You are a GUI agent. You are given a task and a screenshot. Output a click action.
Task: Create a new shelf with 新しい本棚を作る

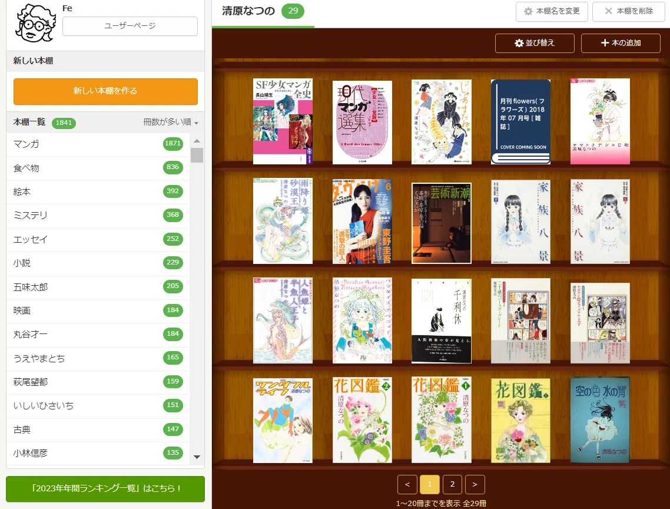(105, 91)
